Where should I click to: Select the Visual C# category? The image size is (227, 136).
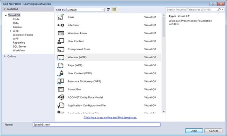[14, 15]
